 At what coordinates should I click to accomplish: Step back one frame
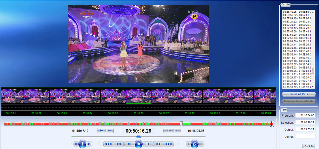tap(129, 144)
